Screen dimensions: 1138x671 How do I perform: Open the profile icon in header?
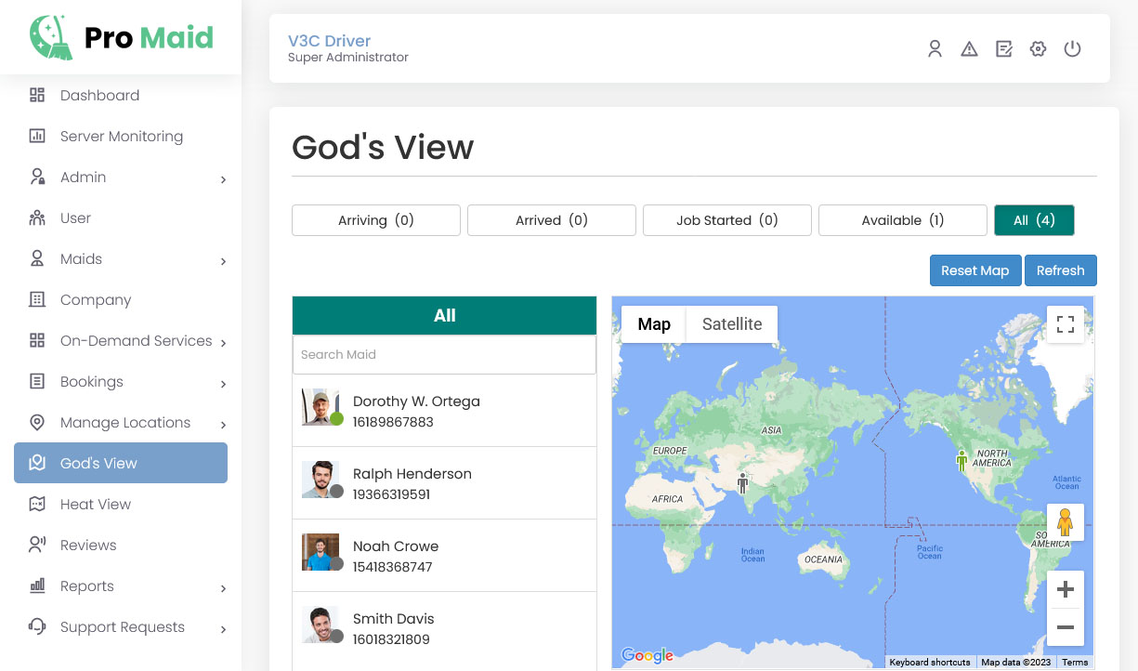[x=935, y=49]
